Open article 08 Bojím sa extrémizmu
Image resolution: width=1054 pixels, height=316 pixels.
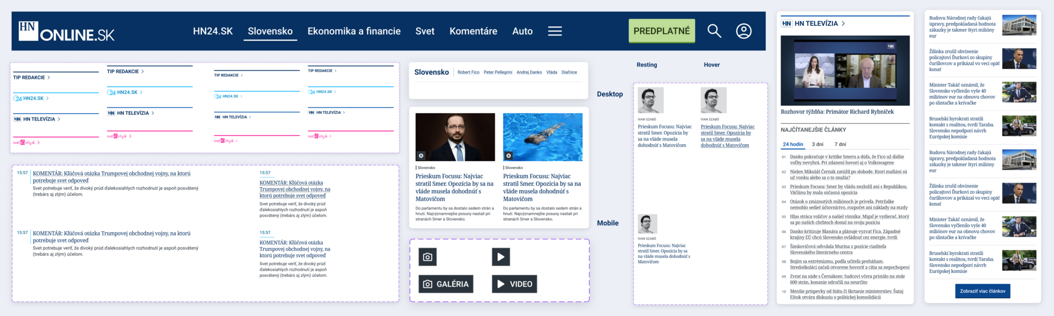[850, 264]
